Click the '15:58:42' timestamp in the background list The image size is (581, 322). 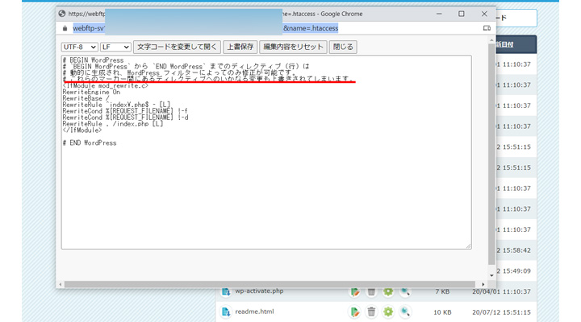pyautogui.click(x=516, y=250)
